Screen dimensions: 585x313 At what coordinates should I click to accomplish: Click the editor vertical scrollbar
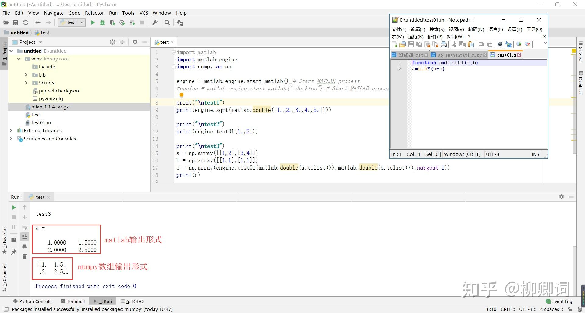(574, 100)
